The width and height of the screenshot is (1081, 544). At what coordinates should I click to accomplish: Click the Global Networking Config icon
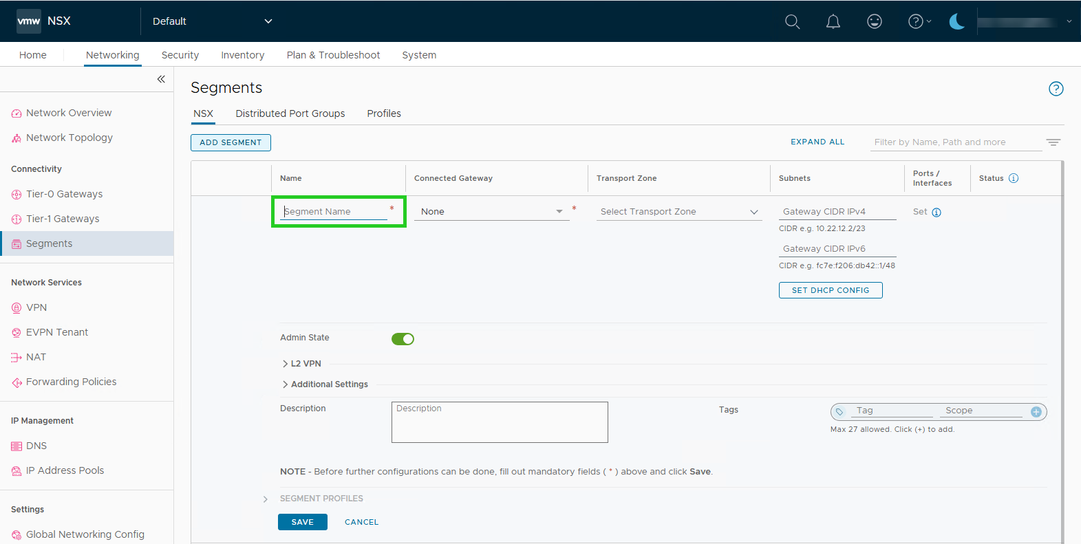(17, 535)
